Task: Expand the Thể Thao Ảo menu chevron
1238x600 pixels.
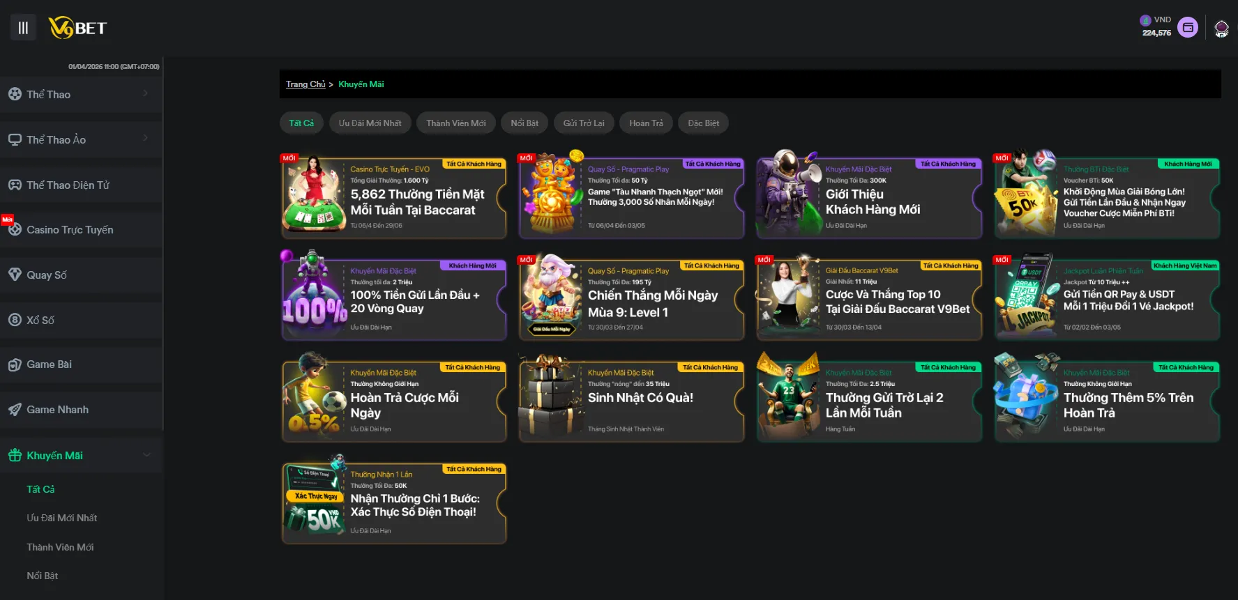Action: click(x=146, y=138)
